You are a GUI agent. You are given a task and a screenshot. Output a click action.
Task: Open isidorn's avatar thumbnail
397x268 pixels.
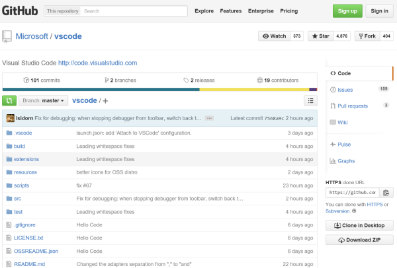click(x=11, y=118)
